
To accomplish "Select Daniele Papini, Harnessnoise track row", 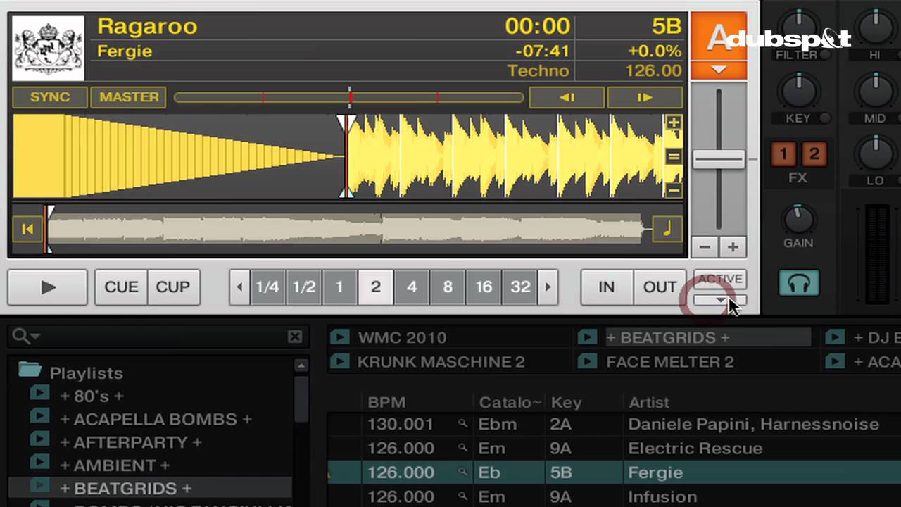I will (x=614, y=424).
